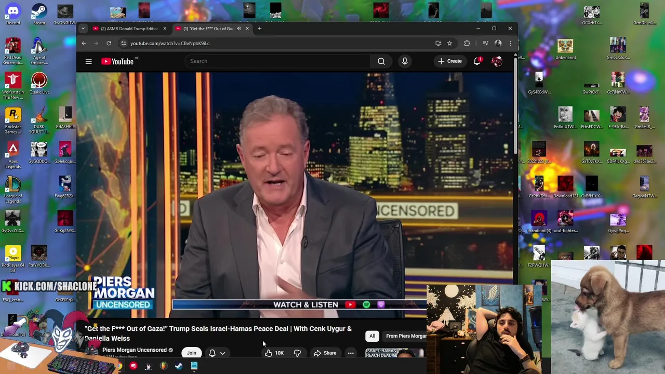Open the FL Studio taskbar icon
This screenshot has height=374, width=665.
click(x=164, y=366)
